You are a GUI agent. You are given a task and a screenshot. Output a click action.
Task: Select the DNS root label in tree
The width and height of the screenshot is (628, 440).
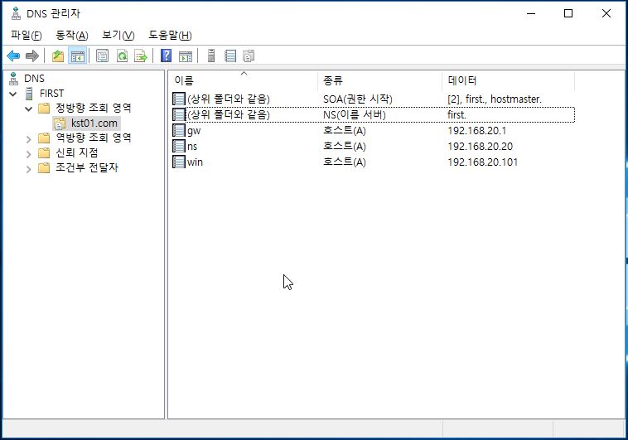point(35,79)
